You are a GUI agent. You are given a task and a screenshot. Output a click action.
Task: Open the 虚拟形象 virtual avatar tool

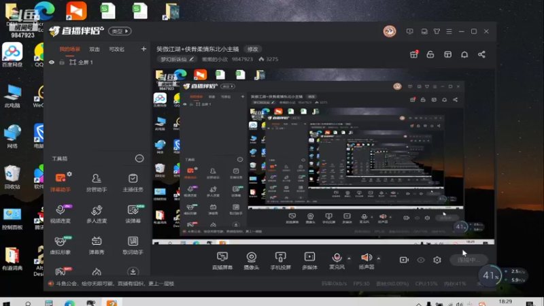click(61, 245)
